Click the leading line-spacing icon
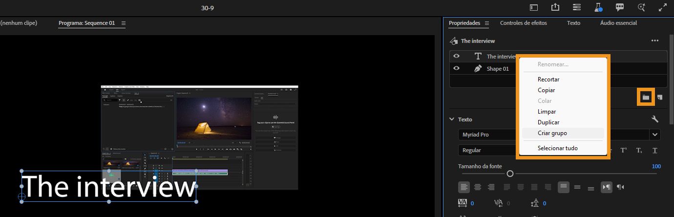Image resolution: width=674 pixels, height=217 pixels. [x=535, y=203]
